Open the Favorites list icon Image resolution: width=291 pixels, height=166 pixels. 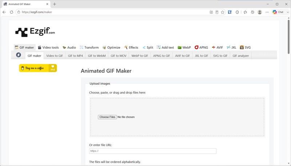[245, 12]
